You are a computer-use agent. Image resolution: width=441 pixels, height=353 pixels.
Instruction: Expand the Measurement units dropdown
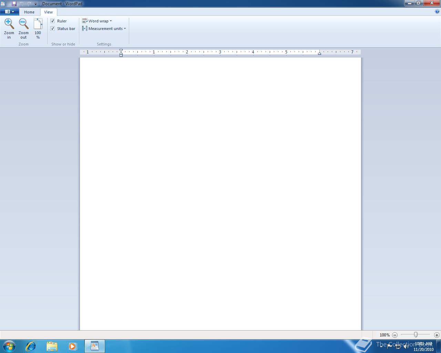click(104, 29)
